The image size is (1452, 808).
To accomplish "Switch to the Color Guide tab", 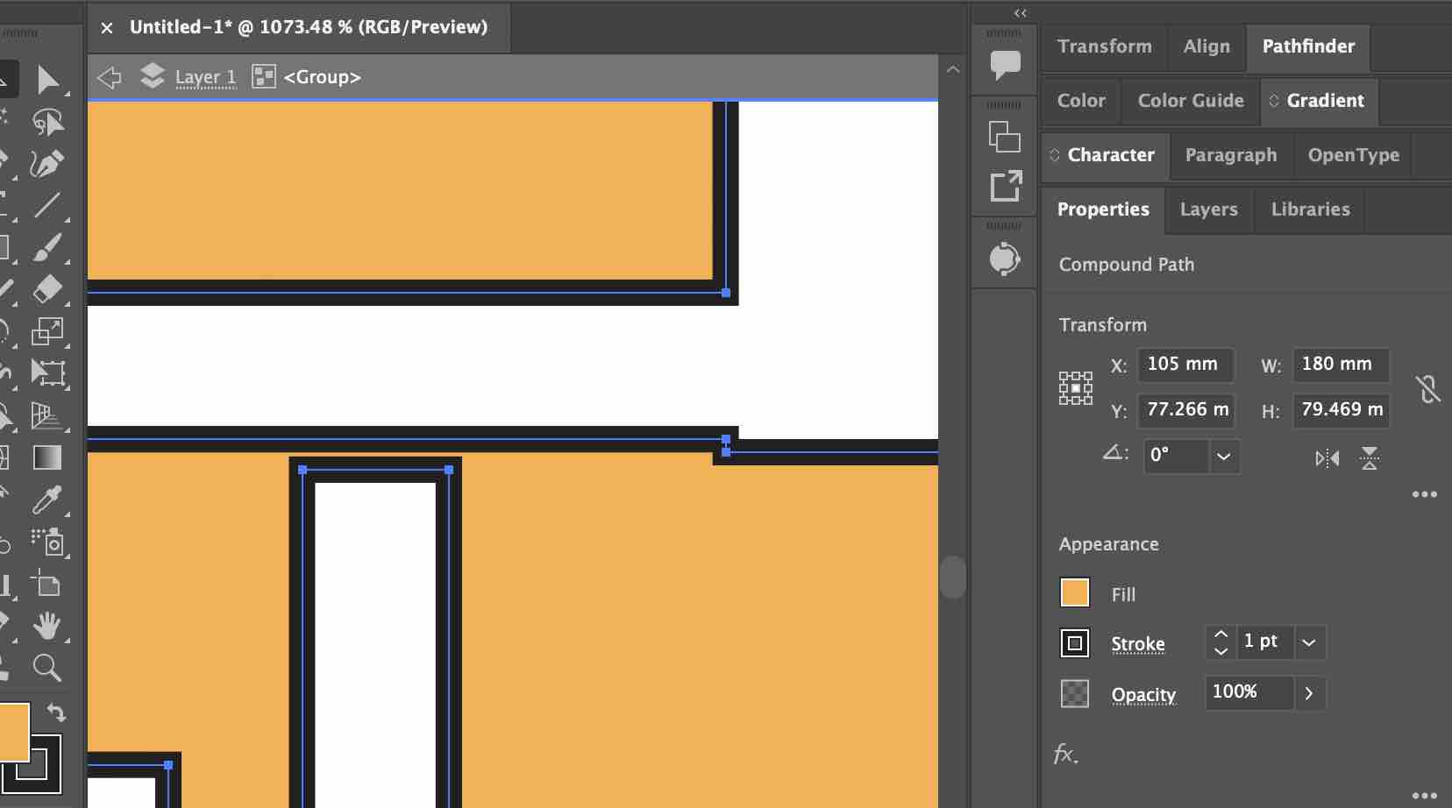I will [1191, 101].
